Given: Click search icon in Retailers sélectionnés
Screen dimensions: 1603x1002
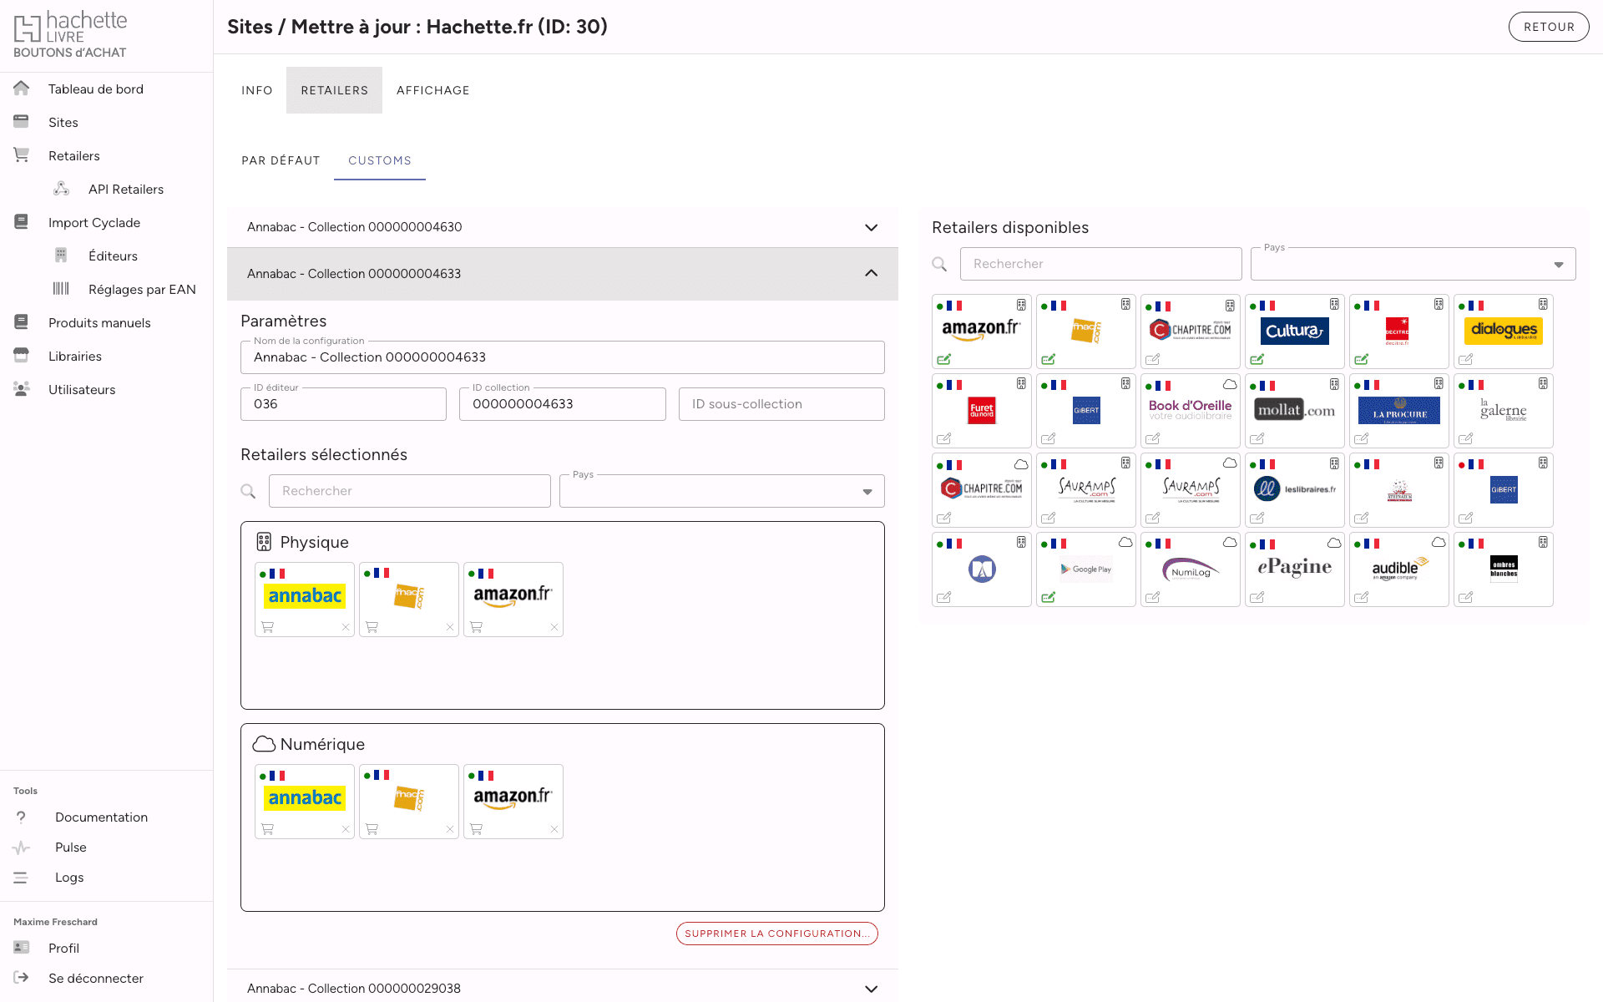Looking at the screenshot, I should [248, 491].
